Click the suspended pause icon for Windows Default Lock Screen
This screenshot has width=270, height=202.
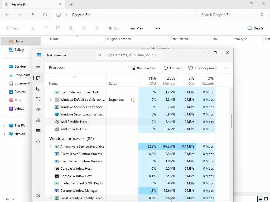133,100
